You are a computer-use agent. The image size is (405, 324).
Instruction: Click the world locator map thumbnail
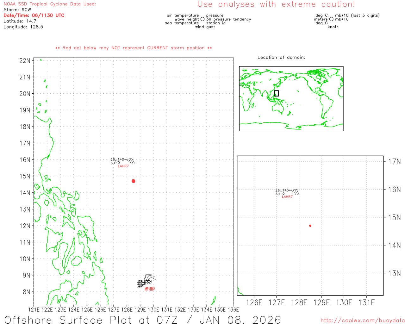click(x=291, y=98)
